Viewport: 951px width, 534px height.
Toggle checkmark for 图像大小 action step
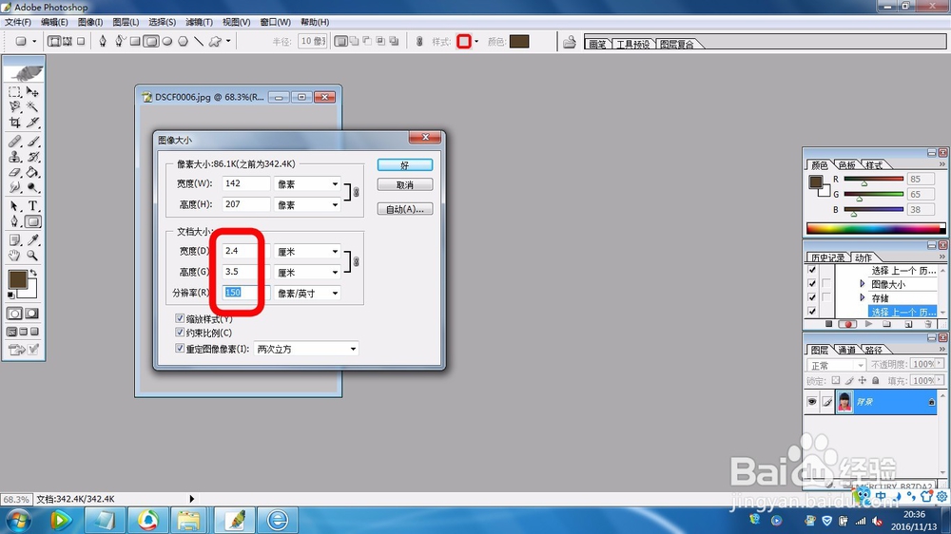pos(812,284)
